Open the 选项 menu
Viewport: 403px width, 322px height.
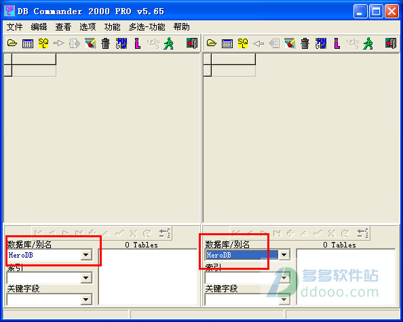[88, 27]
